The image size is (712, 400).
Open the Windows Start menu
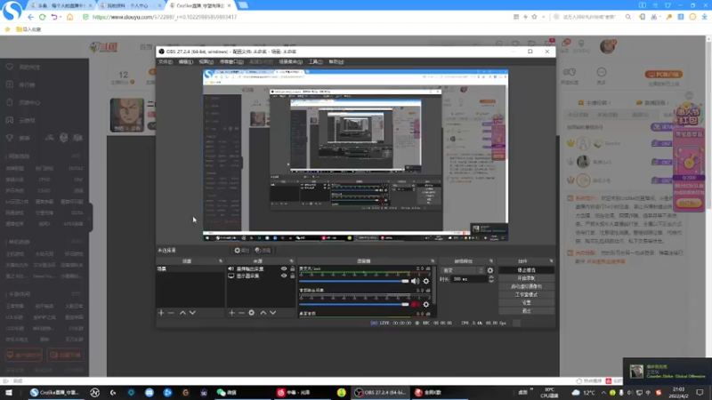click(9, 392)
